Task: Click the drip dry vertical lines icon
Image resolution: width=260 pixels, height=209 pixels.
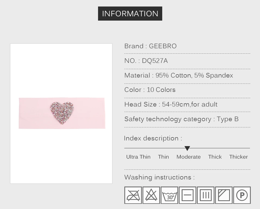Action: pos(206,195)
